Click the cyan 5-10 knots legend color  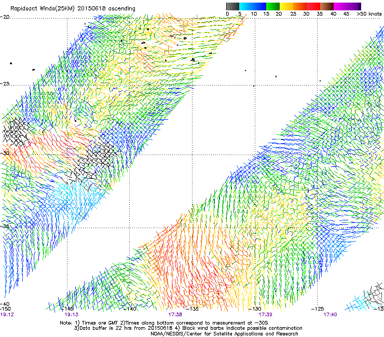[x=246, y=6]
